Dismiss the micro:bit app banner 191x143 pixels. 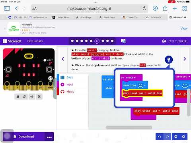click(5, 29)
